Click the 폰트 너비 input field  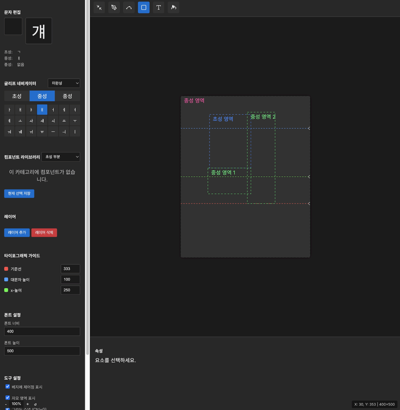42,331
